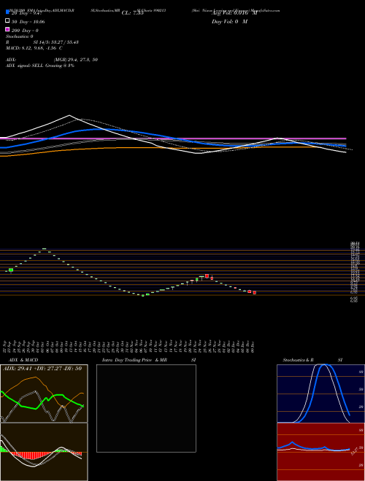Screen dimensions: 365x481
Task: Click the large green candle at chart start
Action: pos(11,270)
